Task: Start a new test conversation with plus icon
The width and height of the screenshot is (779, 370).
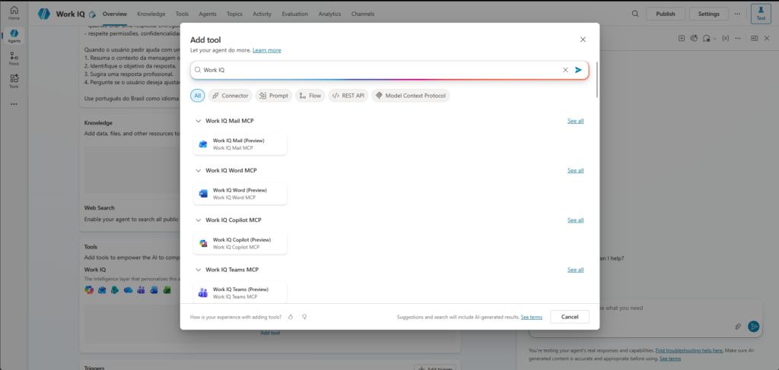Action: [682, 38]
